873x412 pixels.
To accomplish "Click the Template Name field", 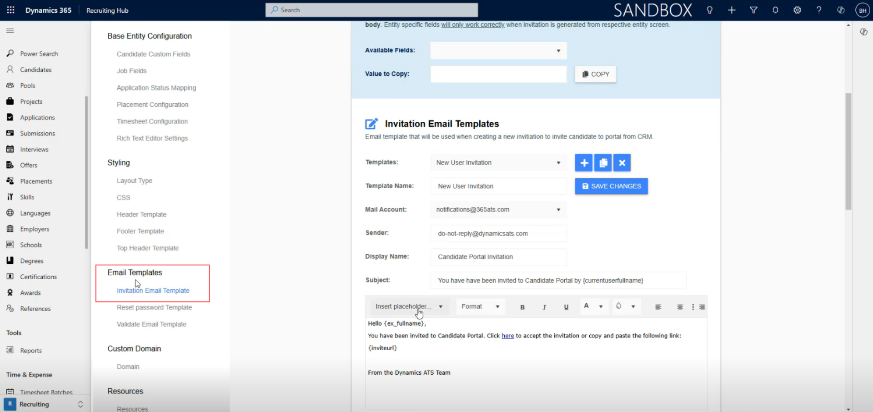I will click(x=498, y=186).
